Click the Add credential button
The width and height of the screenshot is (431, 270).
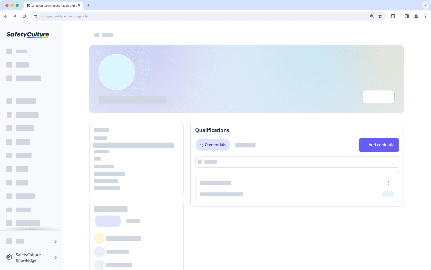pyautogui.click(x=379, y=145)
